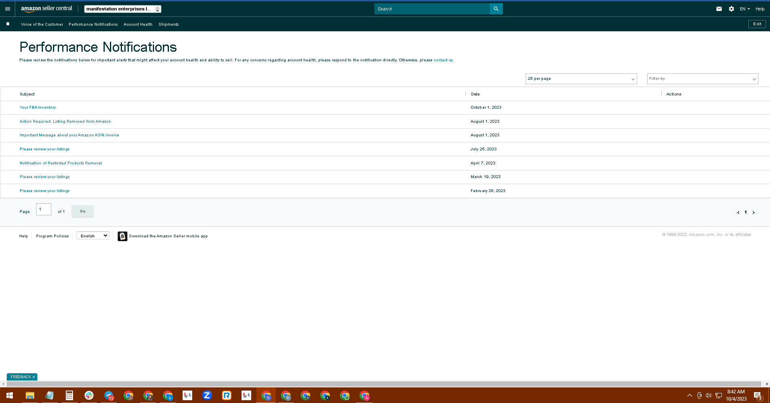Click the date April 7, 2023
The width and height of the screenshot is (770, 403).
point(483,163)
